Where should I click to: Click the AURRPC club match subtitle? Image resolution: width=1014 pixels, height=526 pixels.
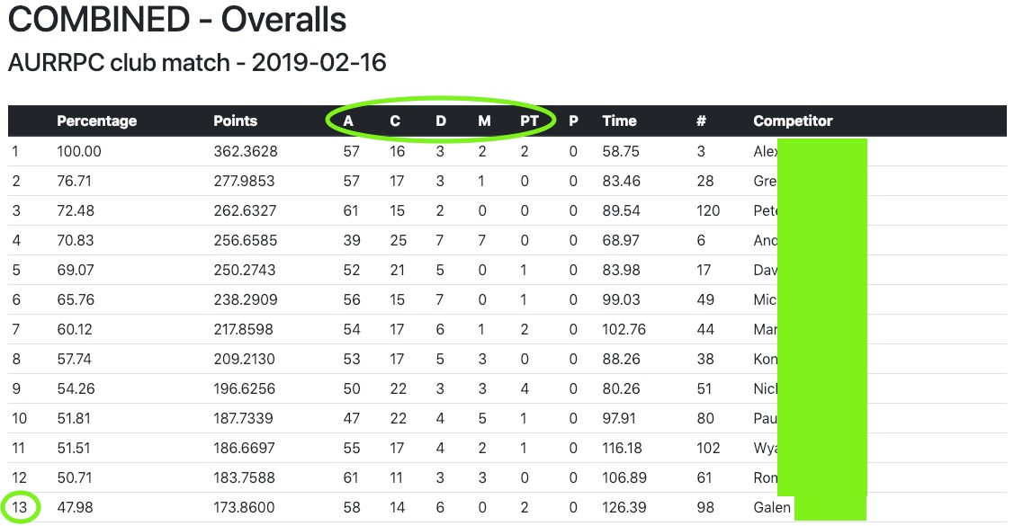point(196,64)
